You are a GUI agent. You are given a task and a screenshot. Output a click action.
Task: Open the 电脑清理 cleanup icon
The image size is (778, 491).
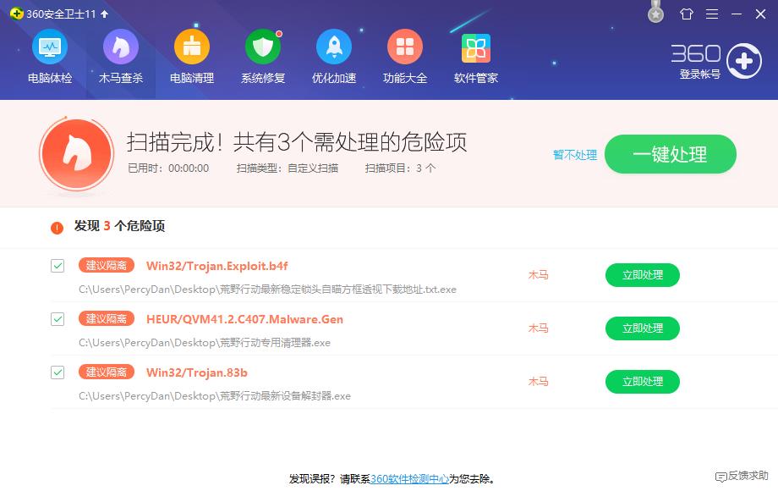[x=191, y=47]
